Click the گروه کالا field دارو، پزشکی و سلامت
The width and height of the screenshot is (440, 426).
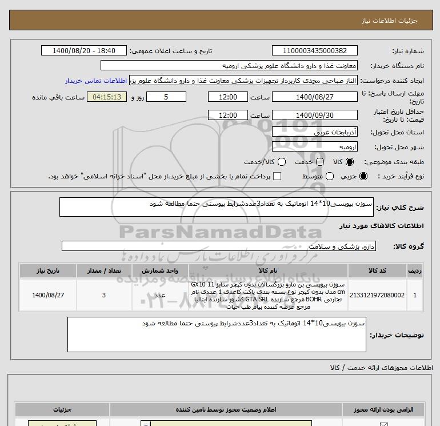pyautogui.click(x=219, y=246)
